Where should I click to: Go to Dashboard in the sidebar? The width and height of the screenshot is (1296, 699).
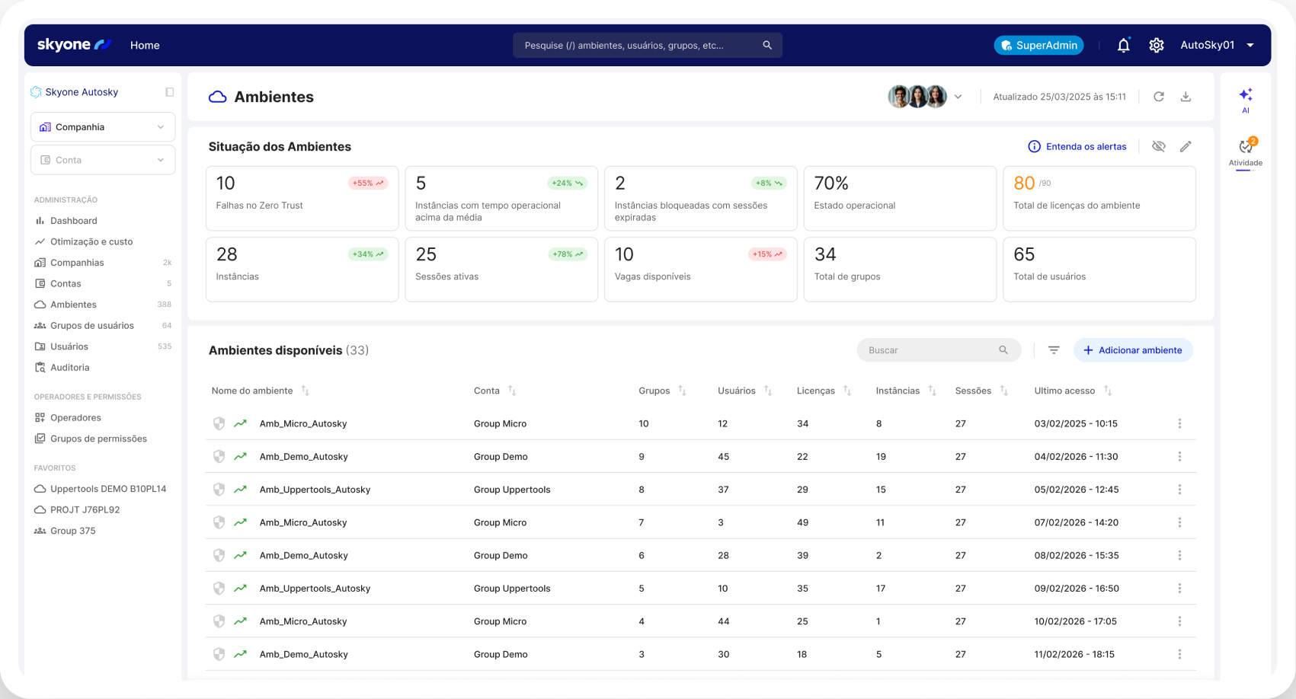tap(73, 221)
